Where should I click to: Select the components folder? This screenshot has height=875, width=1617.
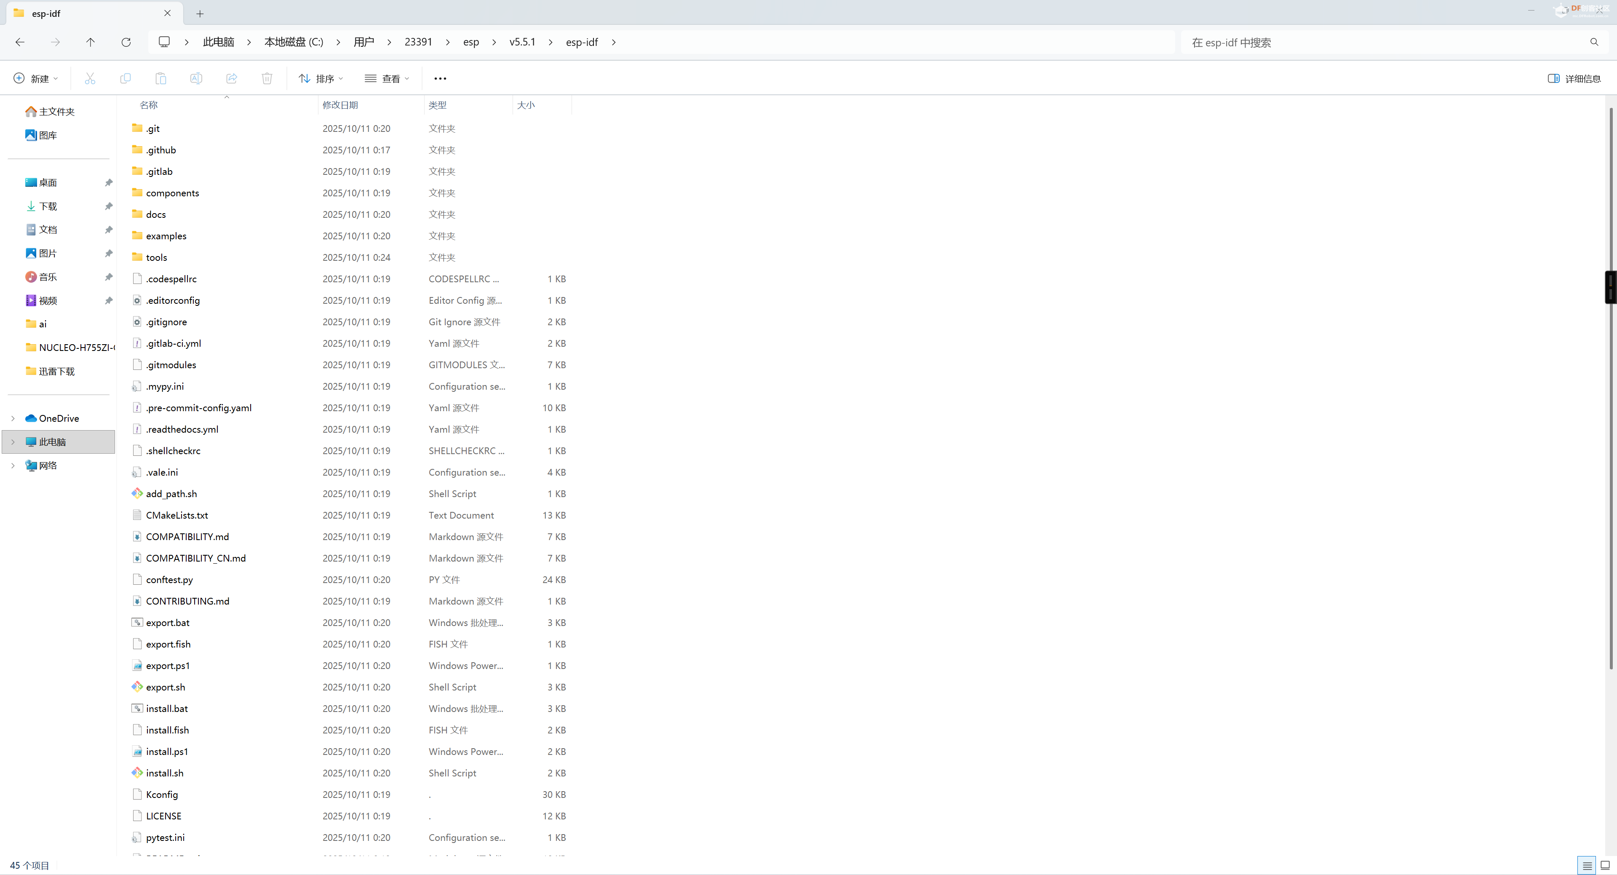173,193
